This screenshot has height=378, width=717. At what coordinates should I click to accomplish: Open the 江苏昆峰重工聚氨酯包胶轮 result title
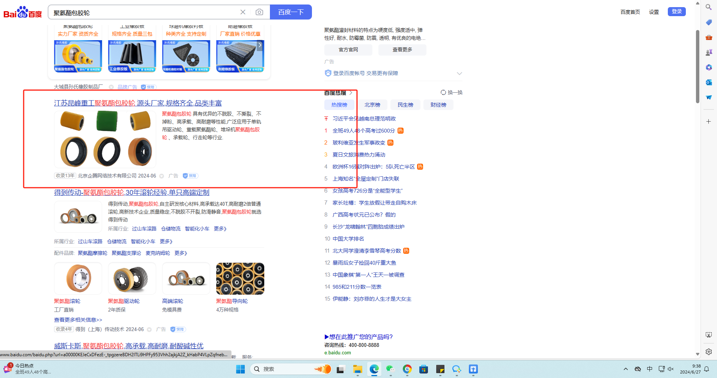[138, 103]
